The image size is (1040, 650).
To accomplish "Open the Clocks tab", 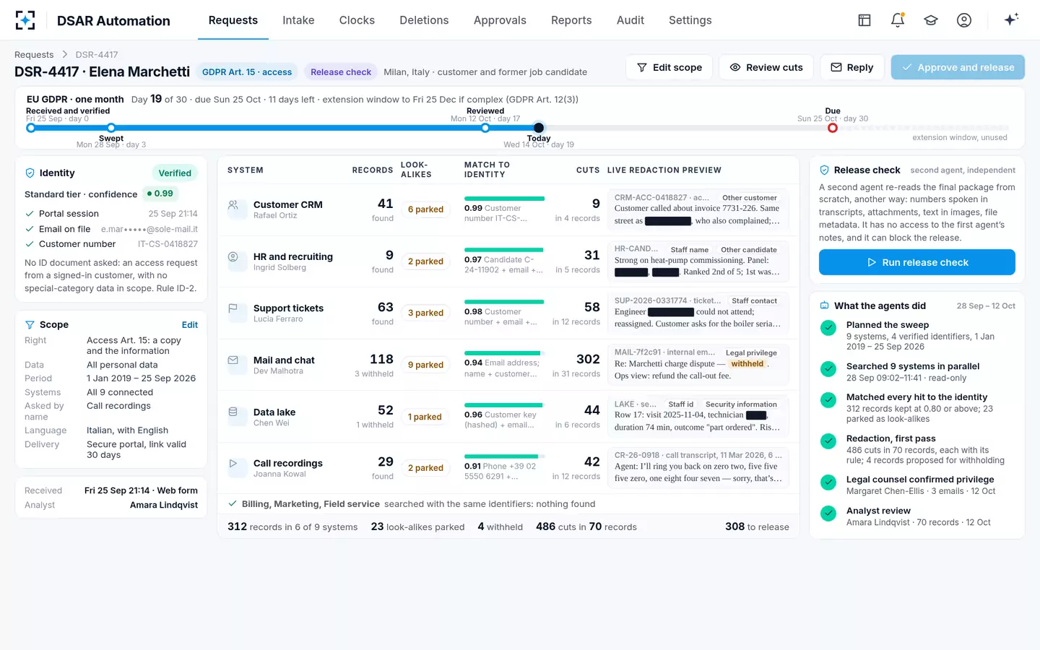I will tap(357, 20).
